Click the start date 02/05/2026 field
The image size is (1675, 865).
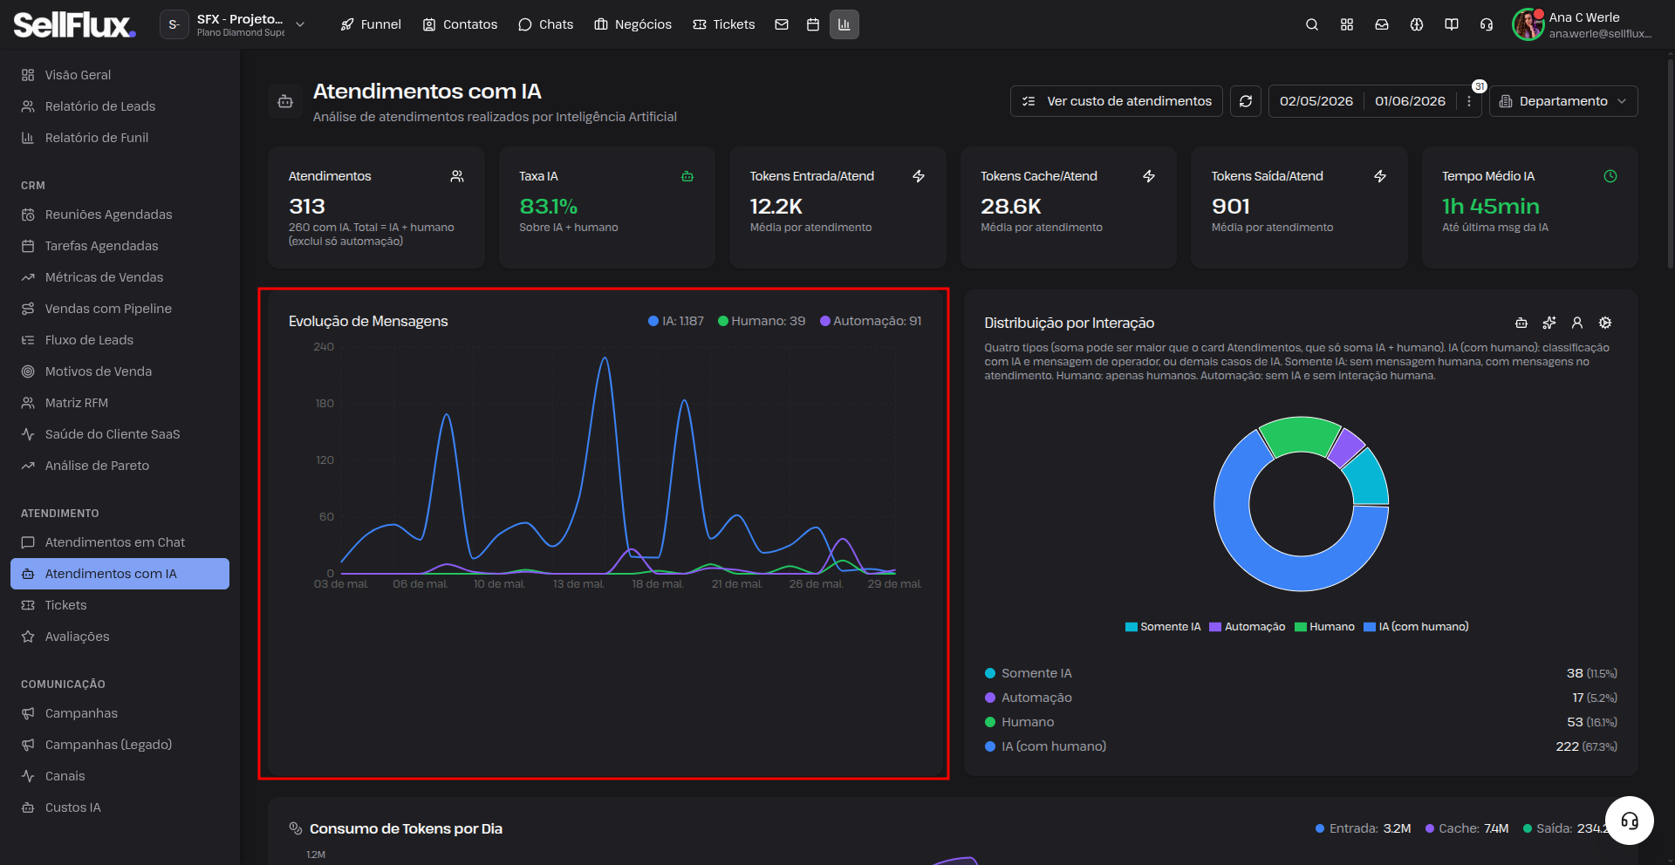1316,101
